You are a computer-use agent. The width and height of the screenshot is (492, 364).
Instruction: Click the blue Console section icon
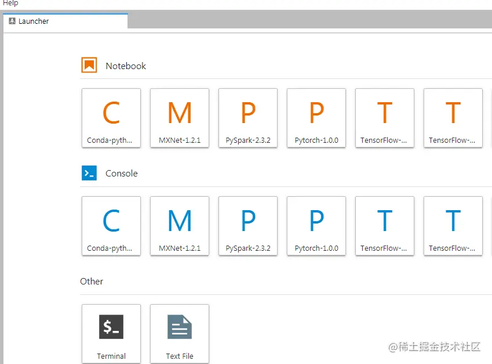click(89, 173)
